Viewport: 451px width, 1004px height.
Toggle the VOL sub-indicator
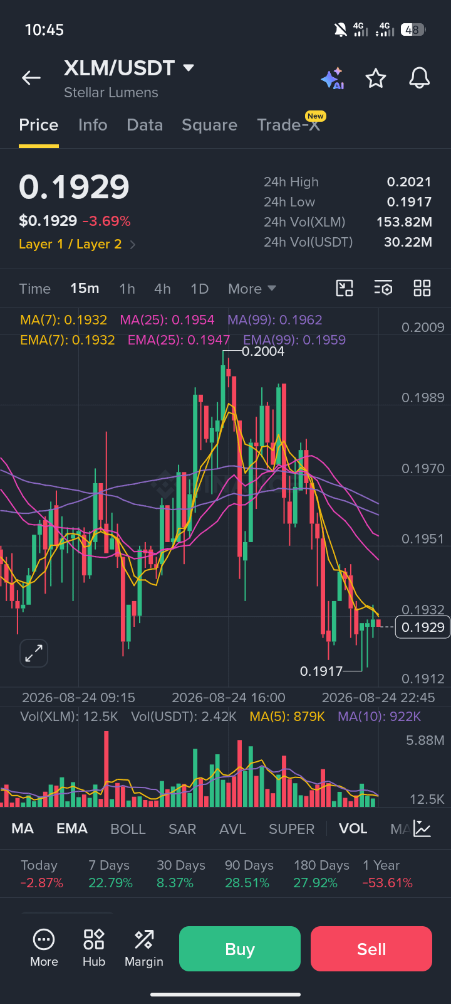coord(353,829)
